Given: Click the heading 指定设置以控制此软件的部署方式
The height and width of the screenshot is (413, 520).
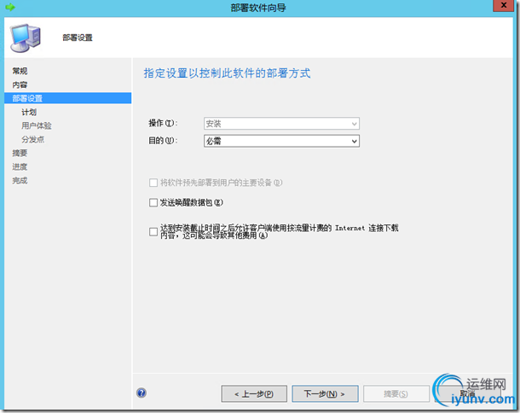Looking at the screenshot, I should pyautogui.click(x=227, y=73).
